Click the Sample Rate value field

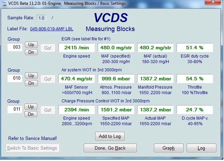point(41,18)
